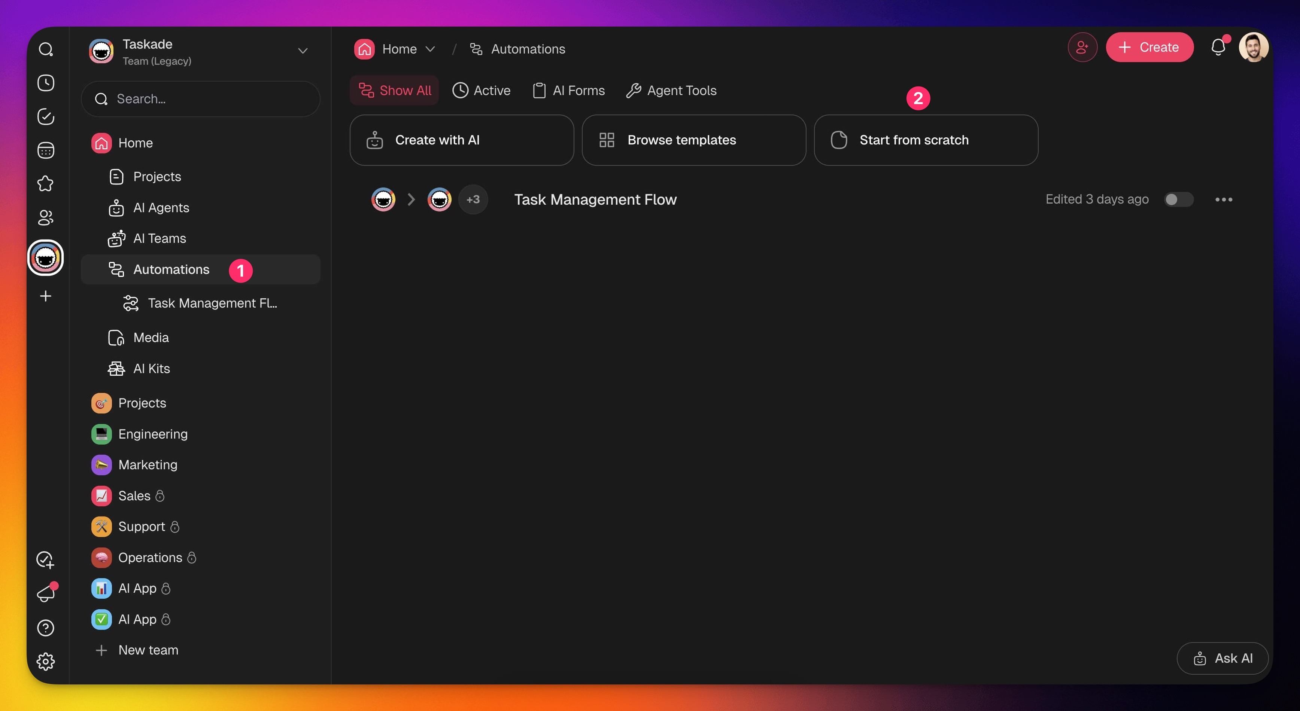The image size is (1300, 711).
Task: Open the My Tasks checkmark icon
Action: [x=46, y=116]
